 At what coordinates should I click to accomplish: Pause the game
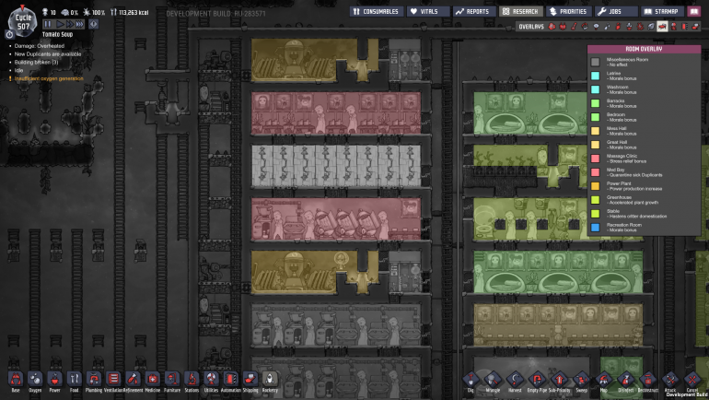[48, 24]
